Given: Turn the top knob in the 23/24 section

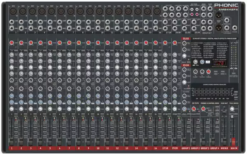Looking at the screenshot, I should pos(184,70).
